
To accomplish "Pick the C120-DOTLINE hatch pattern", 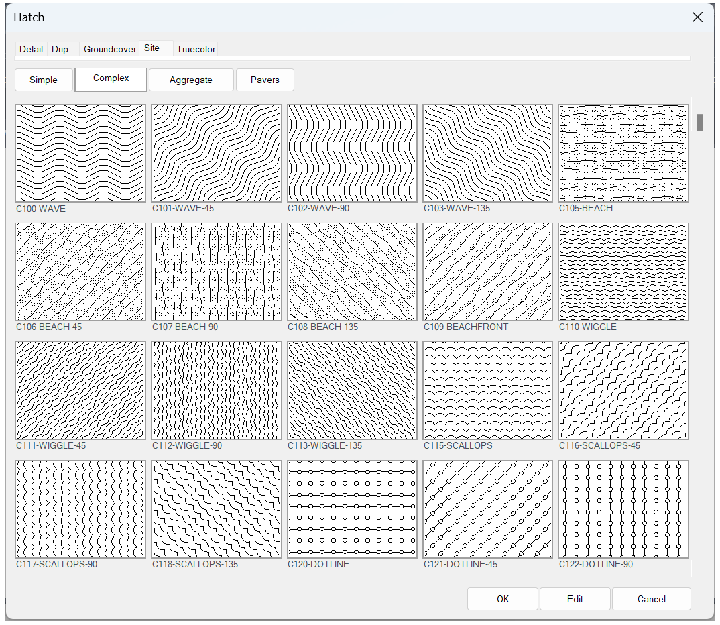I will click(352, 509).
